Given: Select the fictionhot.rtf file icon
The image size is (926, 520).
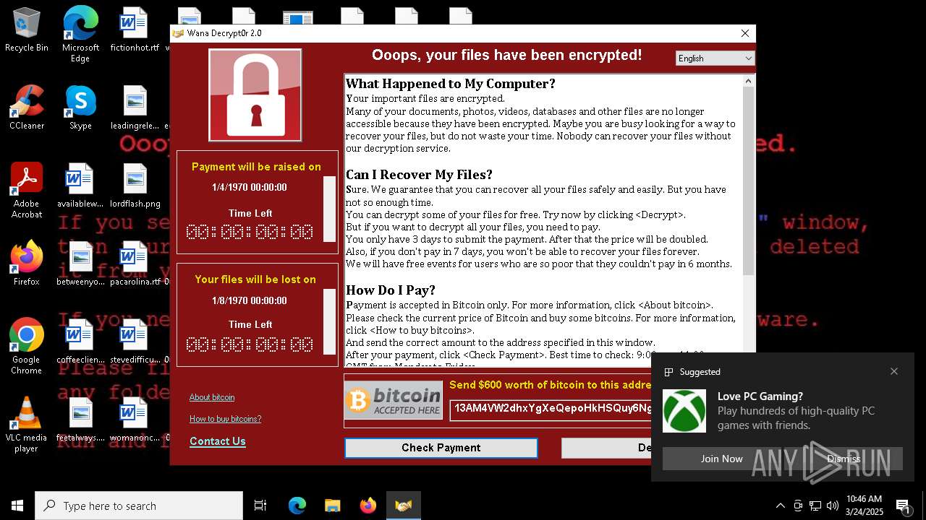Looking at the screenshot, I should [x=134, y=30].
